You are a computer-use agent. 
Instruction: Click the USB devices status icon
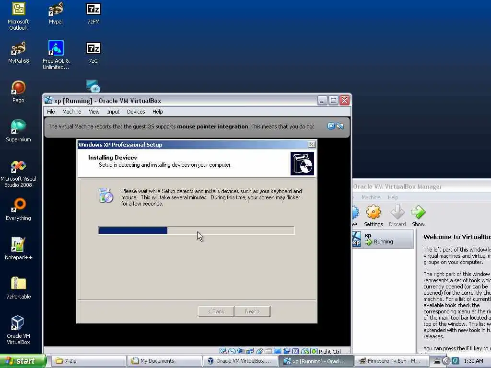pyautogui.click(x=259, y=351)
